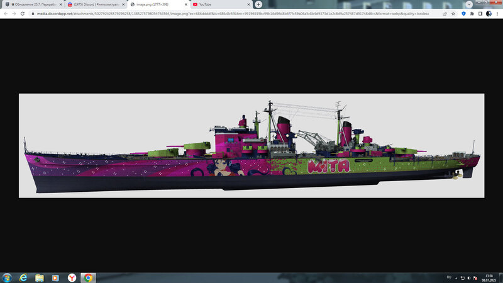Screen dimensions: 503x283
Task: Open the network tray icon
Action: (x=463, y=278)
